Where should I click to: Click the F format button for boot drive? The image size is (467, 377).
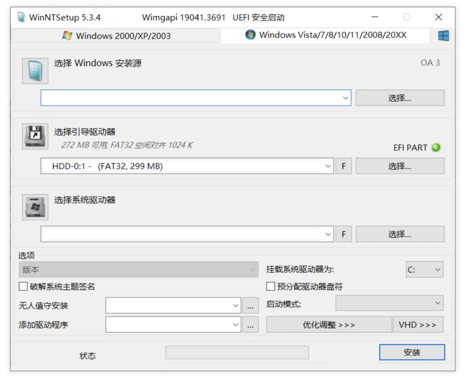tap(344, 166)
